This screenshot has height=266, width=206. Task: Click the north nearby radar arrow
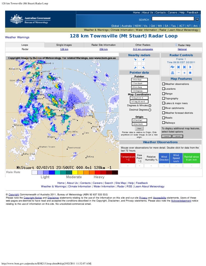pos(139,60)
